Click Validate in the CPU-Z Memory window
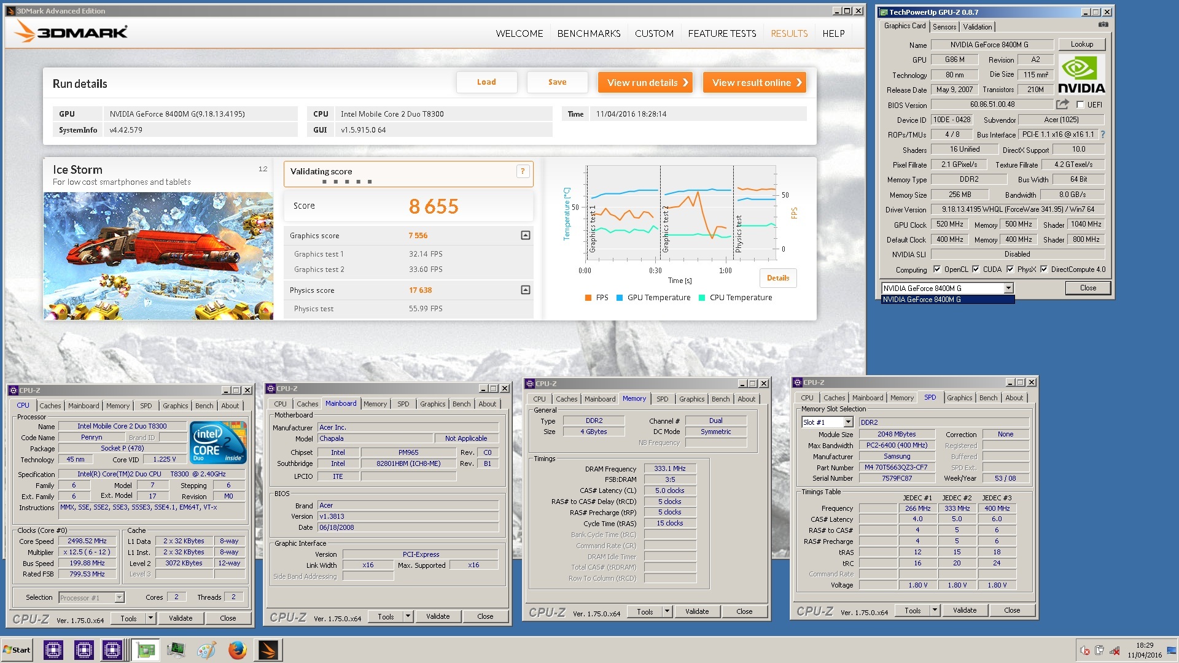 point(697,611)
